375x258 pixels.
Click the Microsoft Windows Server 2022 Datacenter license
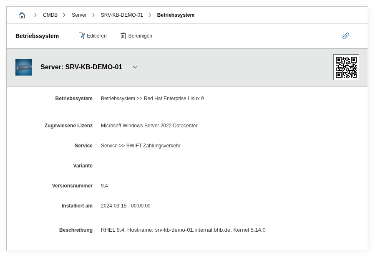[x=149, y=126]
